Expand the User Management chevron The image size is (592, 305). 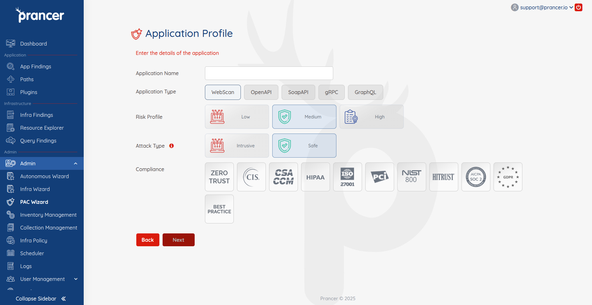click(x=76, y=279)
